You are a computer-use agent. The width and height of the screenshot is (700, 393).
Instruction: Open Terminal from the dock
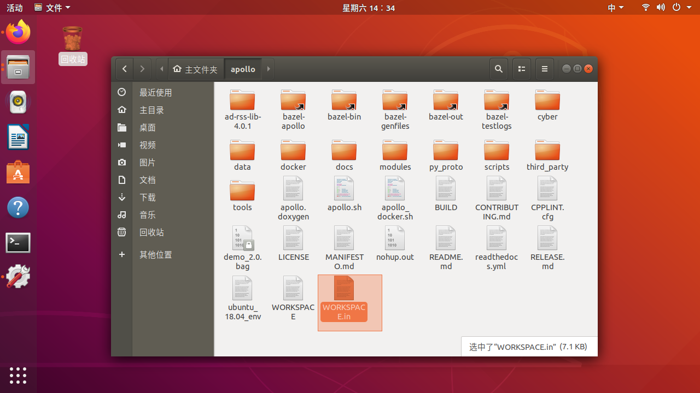pyautogui.click(x=18, y=243)
